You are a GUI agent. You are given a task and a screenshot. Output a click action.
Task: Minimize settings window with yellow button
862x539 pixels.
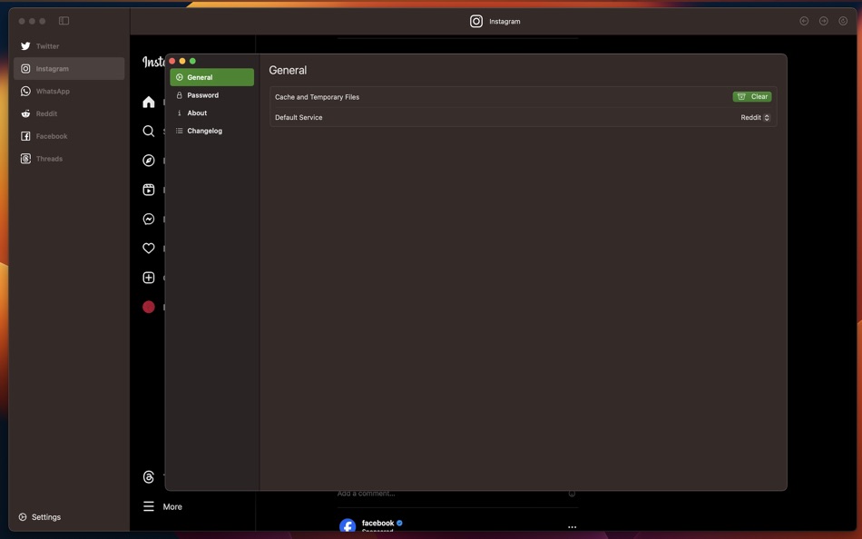pyautogui.click(x=182, y=61)
